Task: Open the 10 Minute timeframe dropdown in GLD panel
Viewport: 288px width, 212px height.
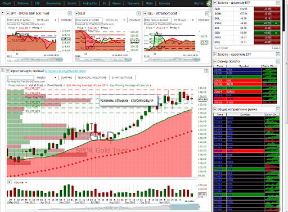Action: pyautogui.click(x=115, y=20)
